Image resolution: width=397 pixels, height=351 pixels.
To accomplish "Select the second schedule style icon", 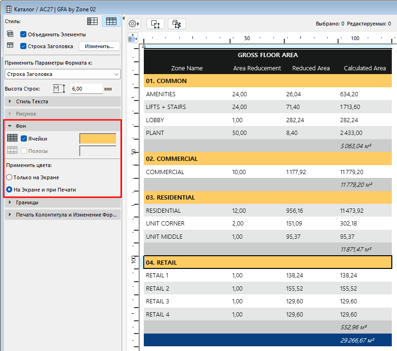I will pyautogui.click(x=111, y=21).
